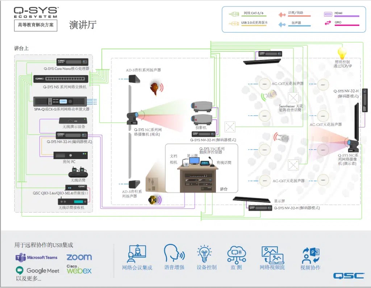
Task: Select the Q-SYS NV-32-H encoder (编码器模式) device
Action: coord(72,135)
